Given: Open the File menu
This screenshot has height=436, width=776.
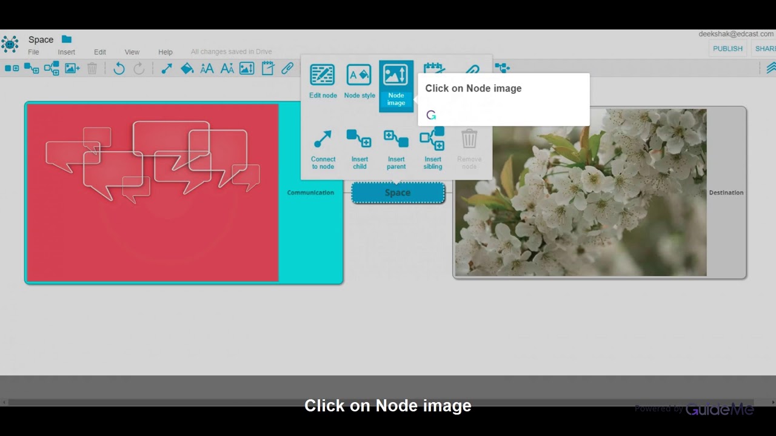Looking at the screenshot, I should point(33,52).
